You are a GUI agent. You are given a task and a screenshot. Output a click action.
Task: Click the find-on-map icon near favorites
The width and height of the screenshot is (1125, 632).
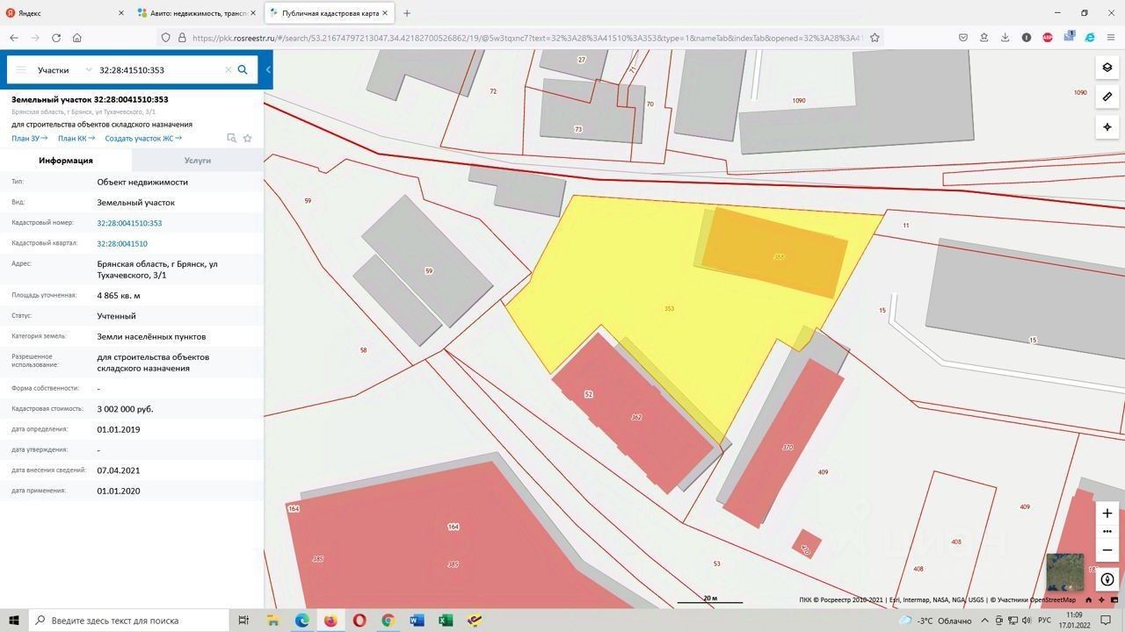[231, 139]
